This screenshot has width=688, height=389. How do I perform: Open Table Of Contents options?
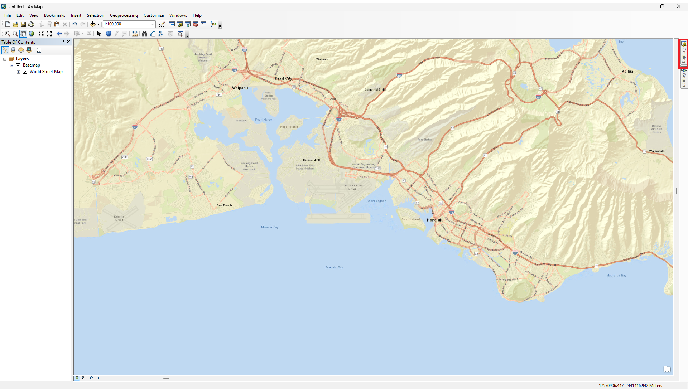(39, 50)
